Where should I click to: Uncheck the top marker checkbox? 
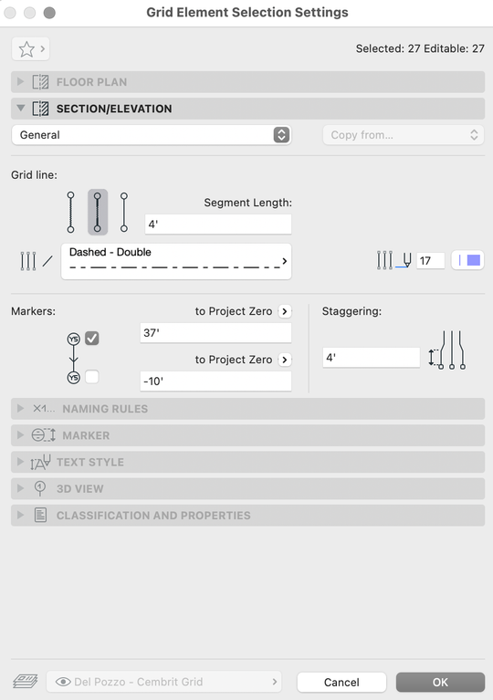92,339
